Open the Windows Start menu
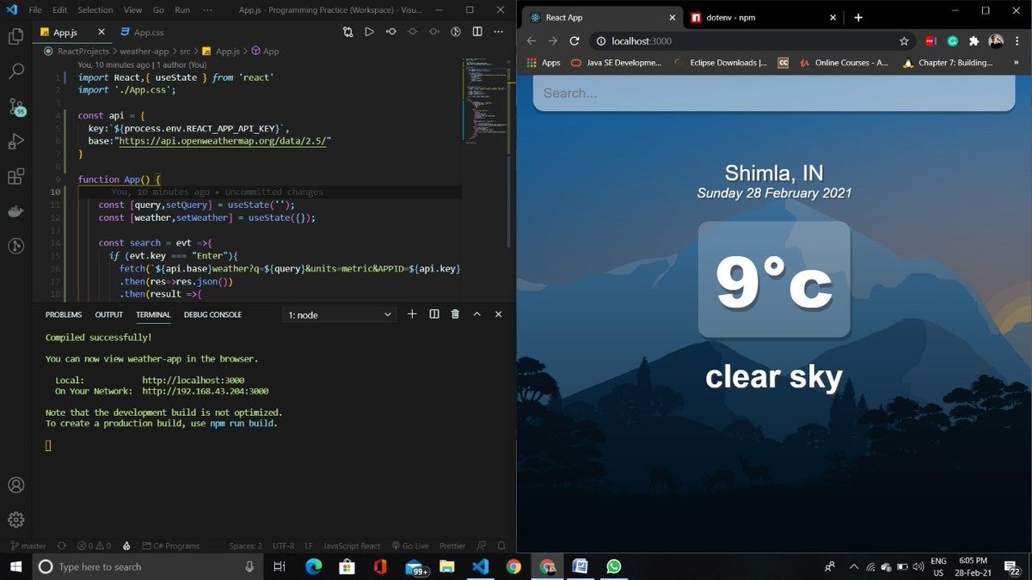Viewport: 1032px width, 580px height. tap(16, 566)
